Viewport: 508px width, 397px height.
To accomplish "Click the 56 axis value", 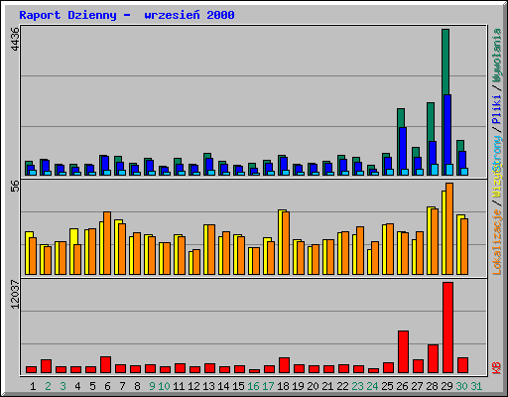I will (x=15, y=186).
